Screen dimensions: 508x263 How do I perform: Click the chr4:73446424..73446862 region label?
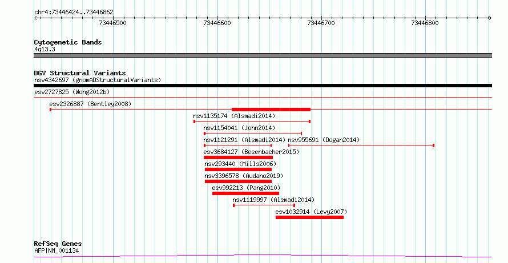[74, 13]
